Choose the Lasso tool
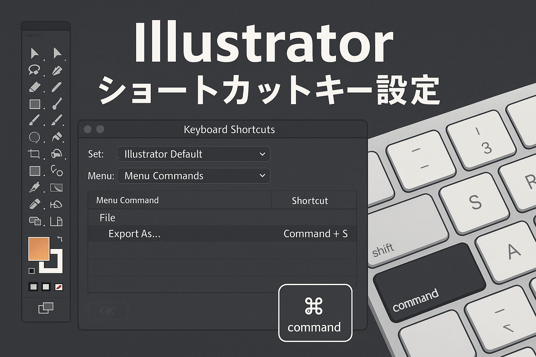The image size is (536, 357). [x=34, y=70]
